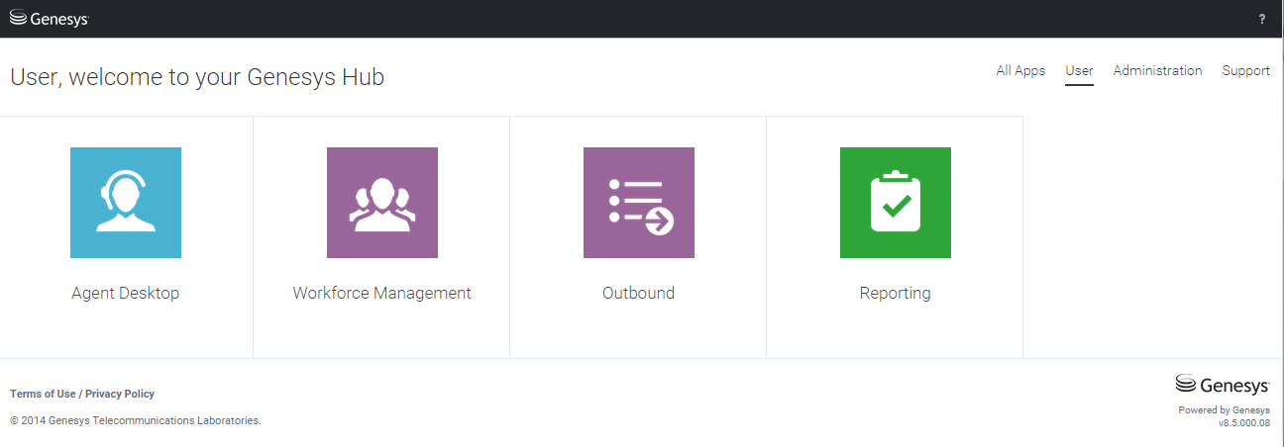1284x447 pixels.
Task: Click the Genesys logo in the top header
Action: click(49, 18)
